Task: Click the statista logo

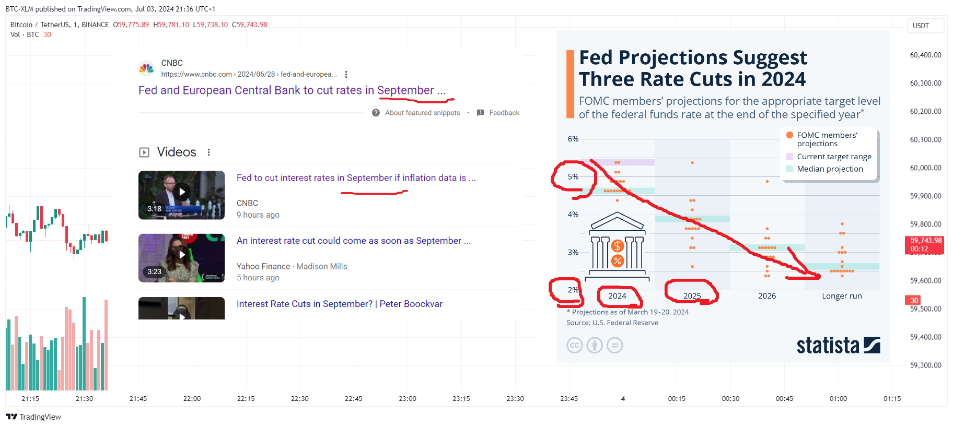Action: click(838, 346)
